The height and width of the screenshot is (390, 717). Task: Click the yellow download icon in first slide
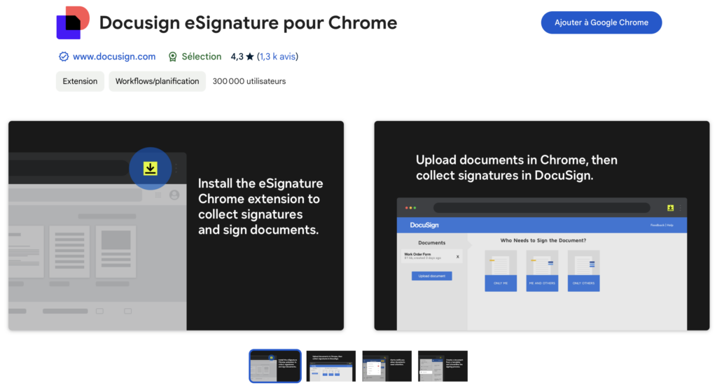(x=150, y=169)
